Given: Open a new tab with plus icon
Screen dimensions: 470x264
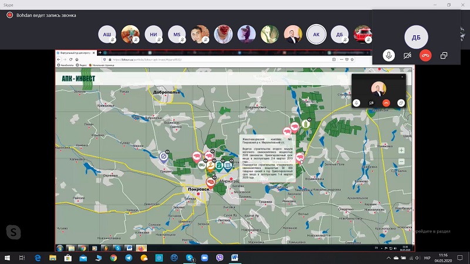Looking at the screenshot, I should pos(100,53).
